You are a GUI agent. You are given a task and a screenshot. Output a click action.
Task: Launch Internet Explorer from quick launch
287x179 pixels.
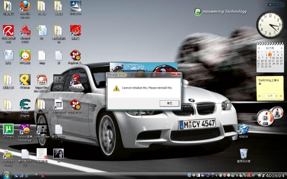pyautogui.click(x=27, y=175)
